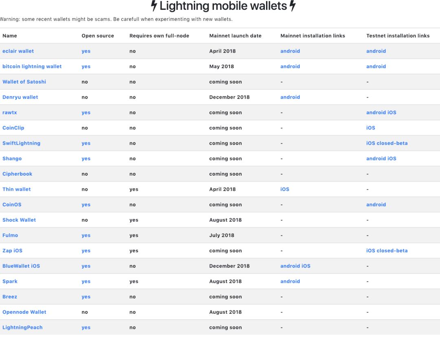440x342 pixels.
Task: Open the CoinClip wallet link
Action: pos(13,128)
